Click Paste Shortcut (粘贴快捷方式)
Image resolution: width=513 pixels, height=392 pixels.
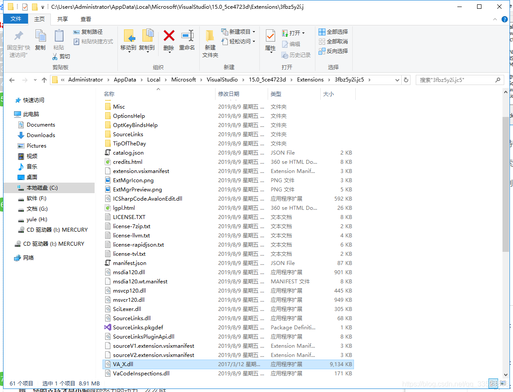point(93,42)
